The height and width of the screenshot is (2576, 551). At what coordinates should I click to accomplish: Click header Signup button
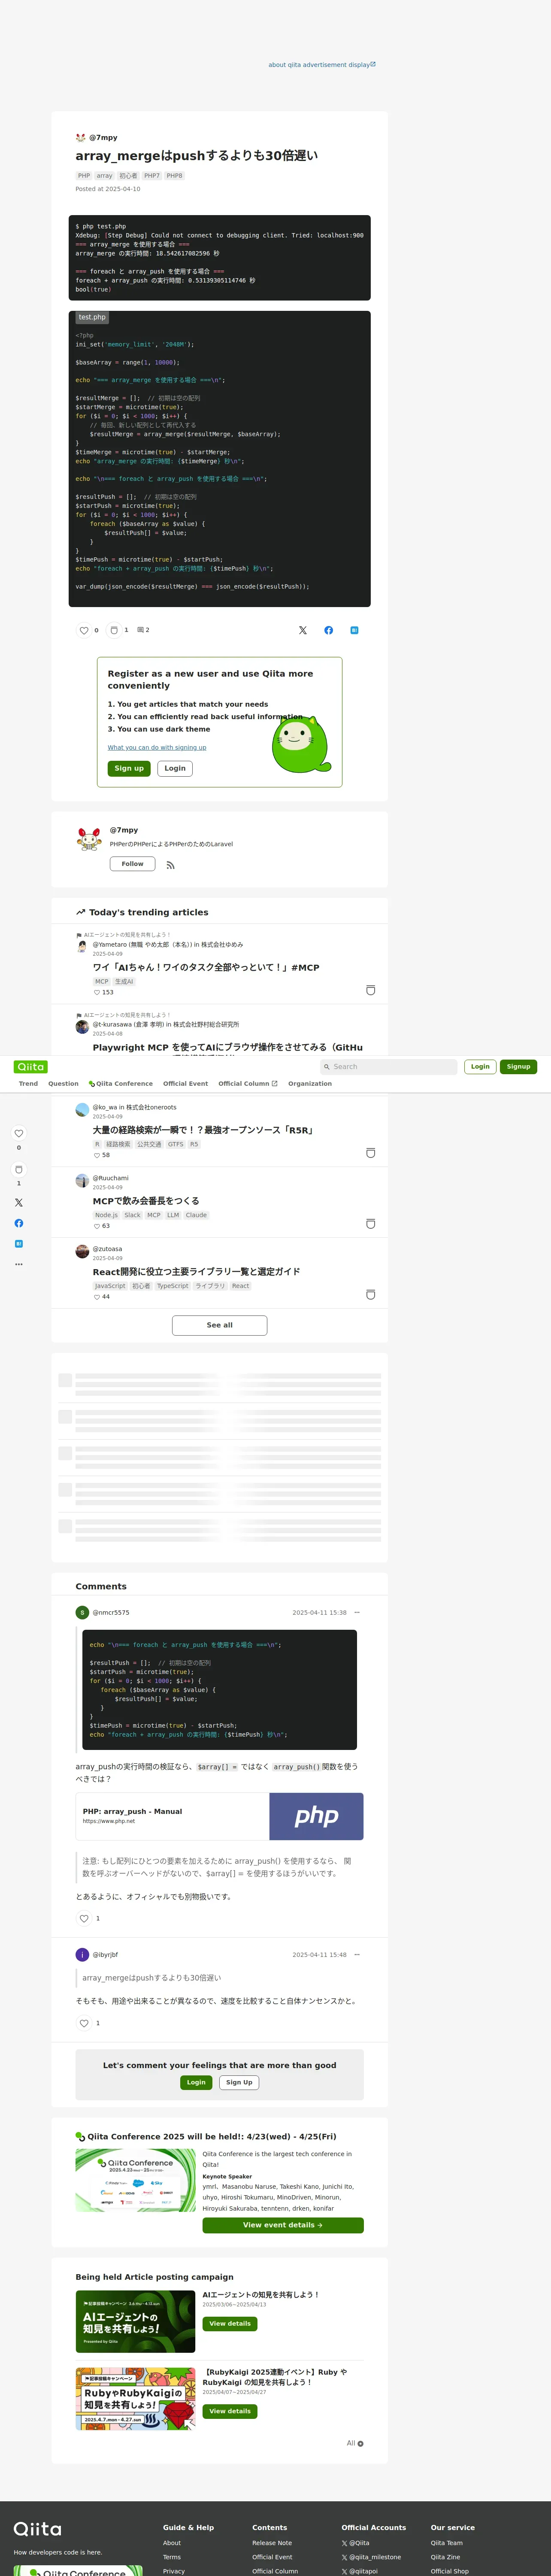tap(518, 1066)
